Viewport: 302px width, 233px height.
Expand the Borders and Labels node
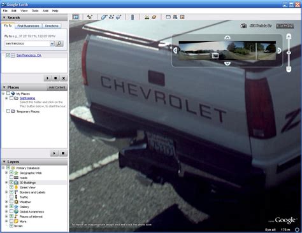coord(6,192)
